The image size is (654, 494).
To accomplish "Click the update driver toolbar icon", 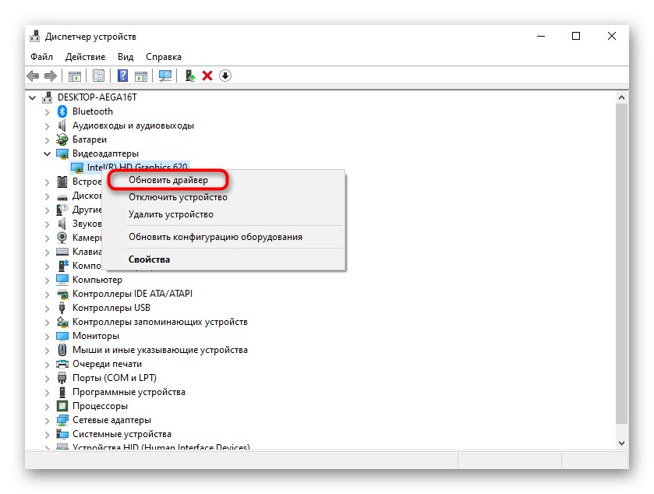I will pyautogui.click(x=190, y=76).
